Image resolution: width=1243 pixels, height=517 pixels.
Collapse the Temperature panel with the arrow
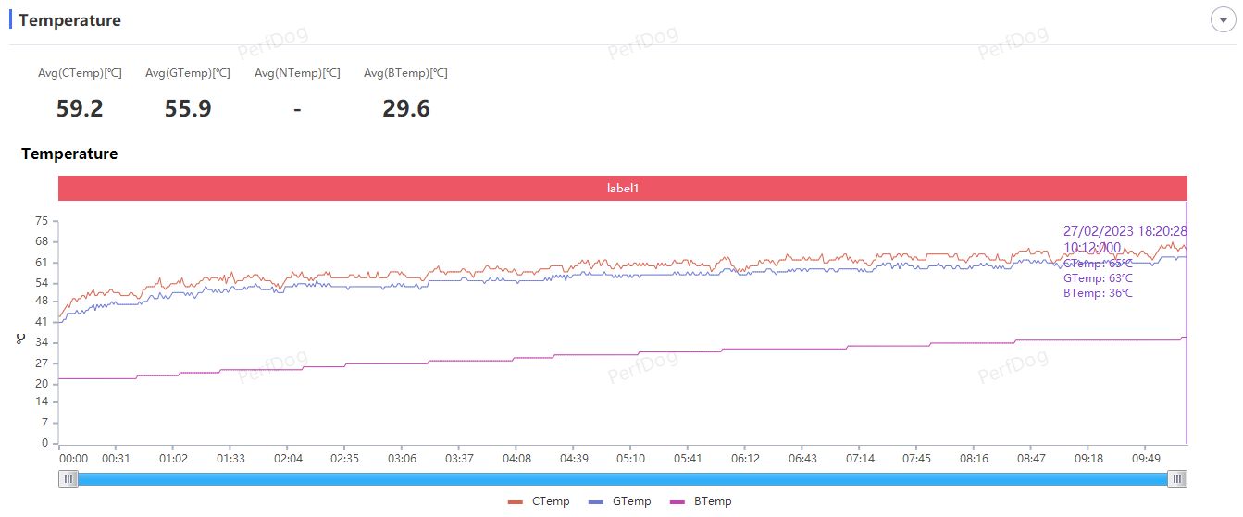coord(1223,19)
